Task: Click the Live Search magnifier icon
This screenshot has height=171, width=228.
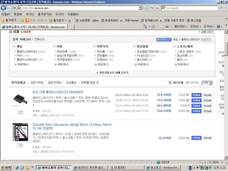Action: (221, 8)
